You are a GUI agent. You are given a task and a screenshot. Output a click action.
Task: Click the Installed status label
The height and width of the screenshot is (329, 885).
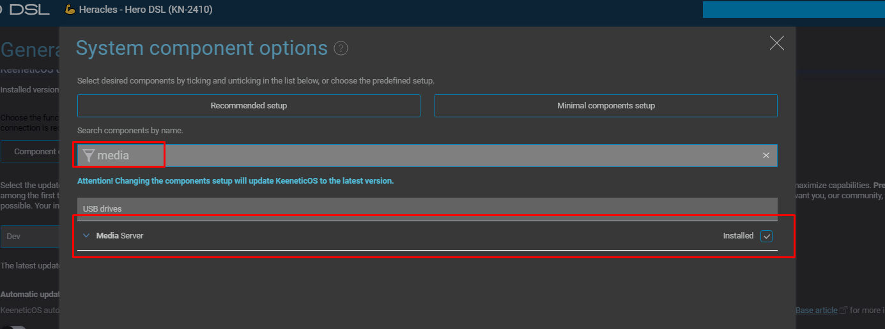(738, 236)
